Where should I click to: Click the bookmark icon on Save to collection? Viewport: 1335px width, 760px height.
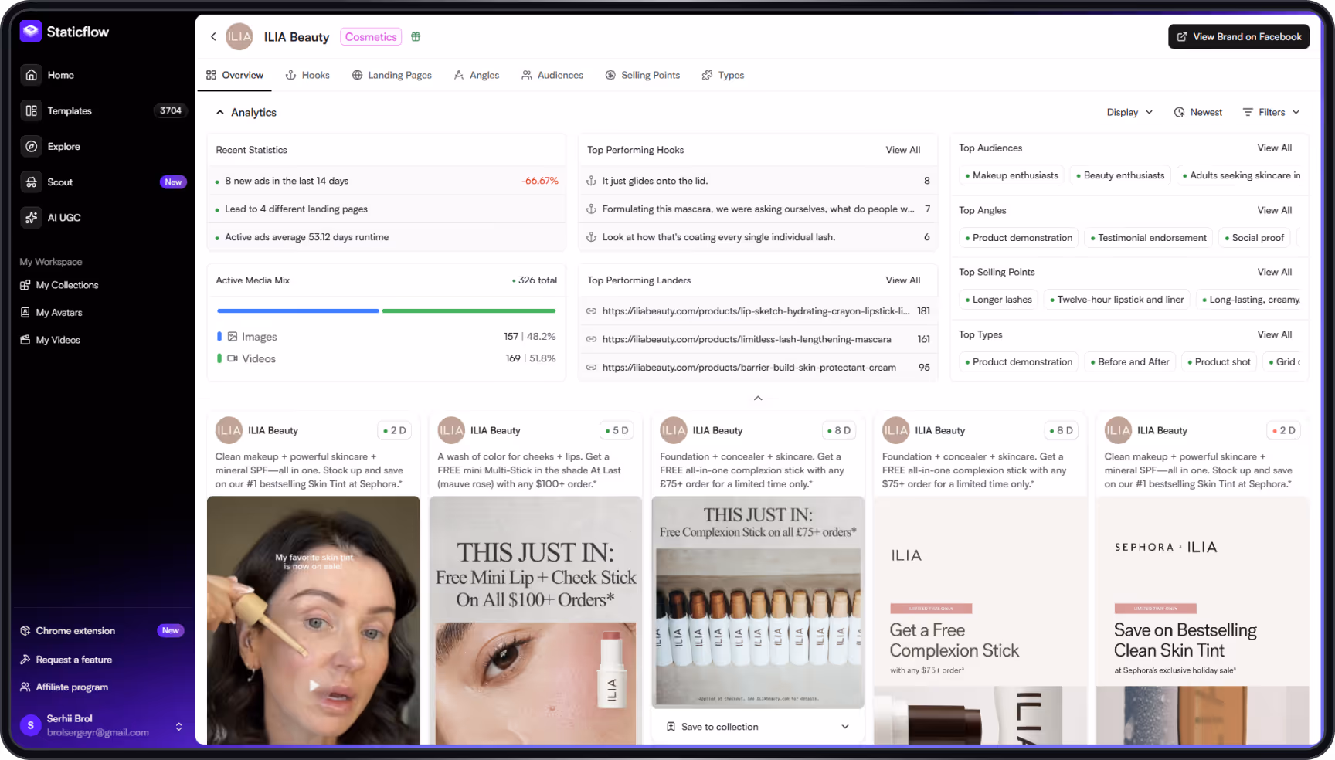click(x=671, y=727)
